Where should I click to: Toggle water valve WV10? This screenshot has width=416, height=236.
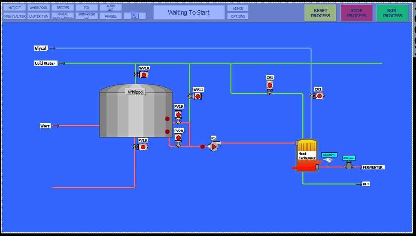click(141, 75)
